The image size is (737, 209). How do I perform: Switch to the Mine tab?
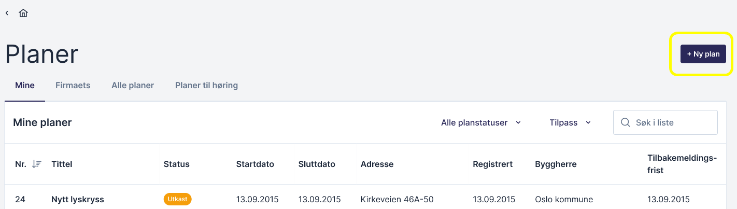click(25, 85)
